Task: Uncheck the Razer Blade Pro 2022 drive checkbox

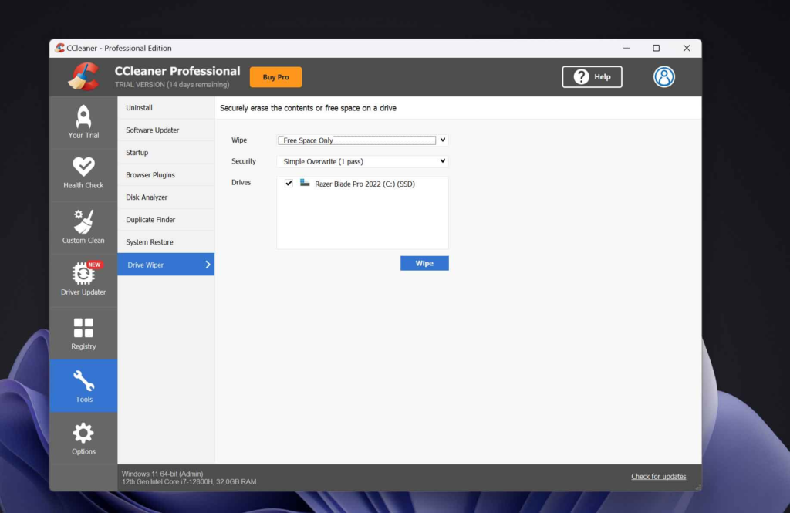Action: (x=289, y=184)
